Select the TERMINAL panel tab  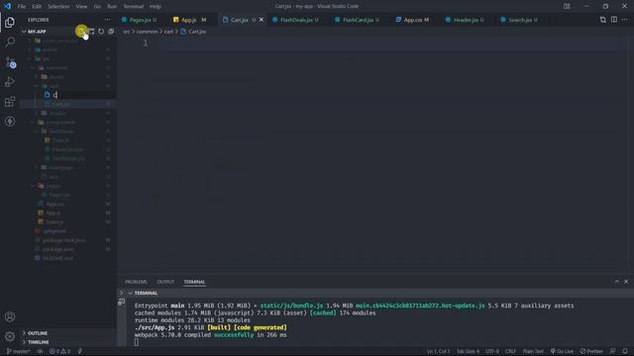(x=194, y=282)
